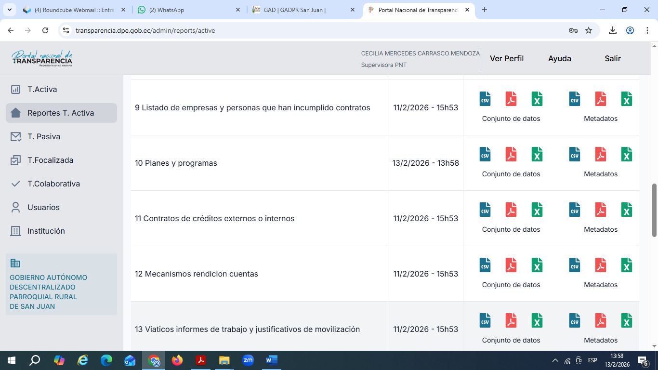This screenshot has height=370, width=658.
Task: Open PDF metadata for Planes y programas
Action: point(601,154)
